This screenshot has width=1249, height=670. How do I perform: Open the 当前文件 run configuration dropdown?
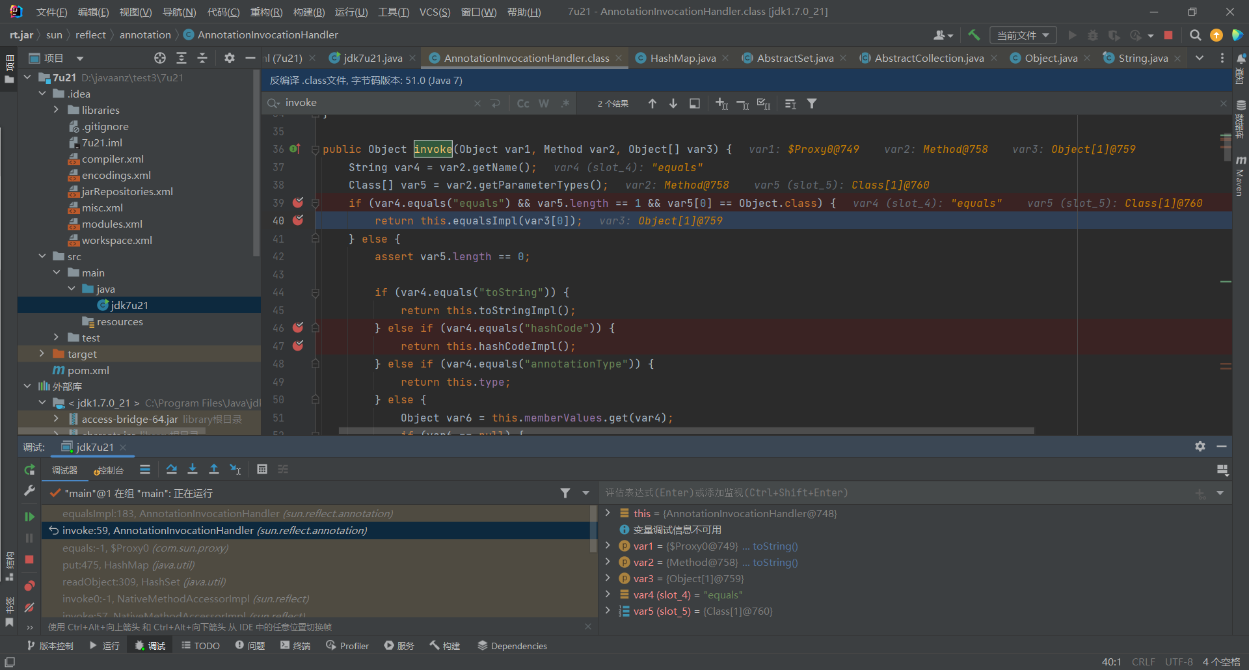1023,35
